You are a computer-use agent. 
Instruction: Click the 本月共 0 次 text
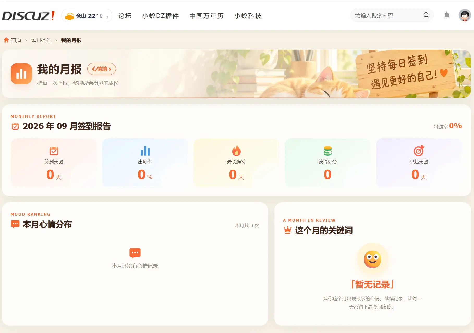tap(247, 225)
